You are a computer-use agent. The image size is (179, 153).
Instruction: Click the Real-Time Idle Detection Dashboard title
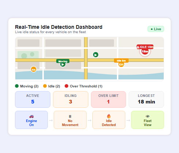[x=59, y=27]
